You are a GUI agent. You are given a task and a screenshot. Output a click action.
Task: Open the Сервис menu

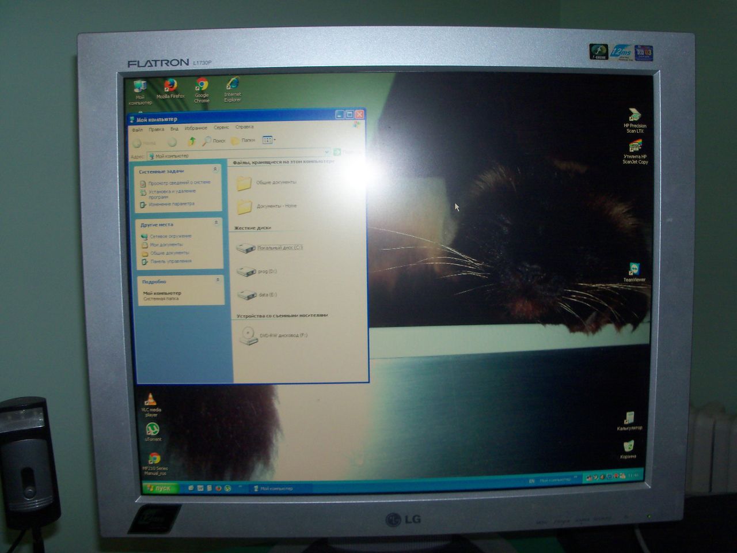click(x=221, y=127)
